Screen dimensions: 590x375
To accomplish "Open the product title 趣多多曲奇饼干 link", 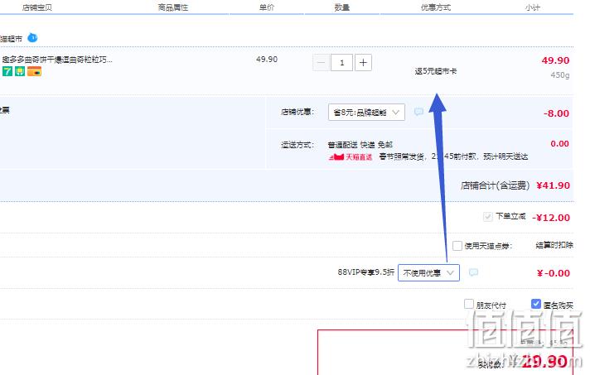I will click(x=57, y=60).
